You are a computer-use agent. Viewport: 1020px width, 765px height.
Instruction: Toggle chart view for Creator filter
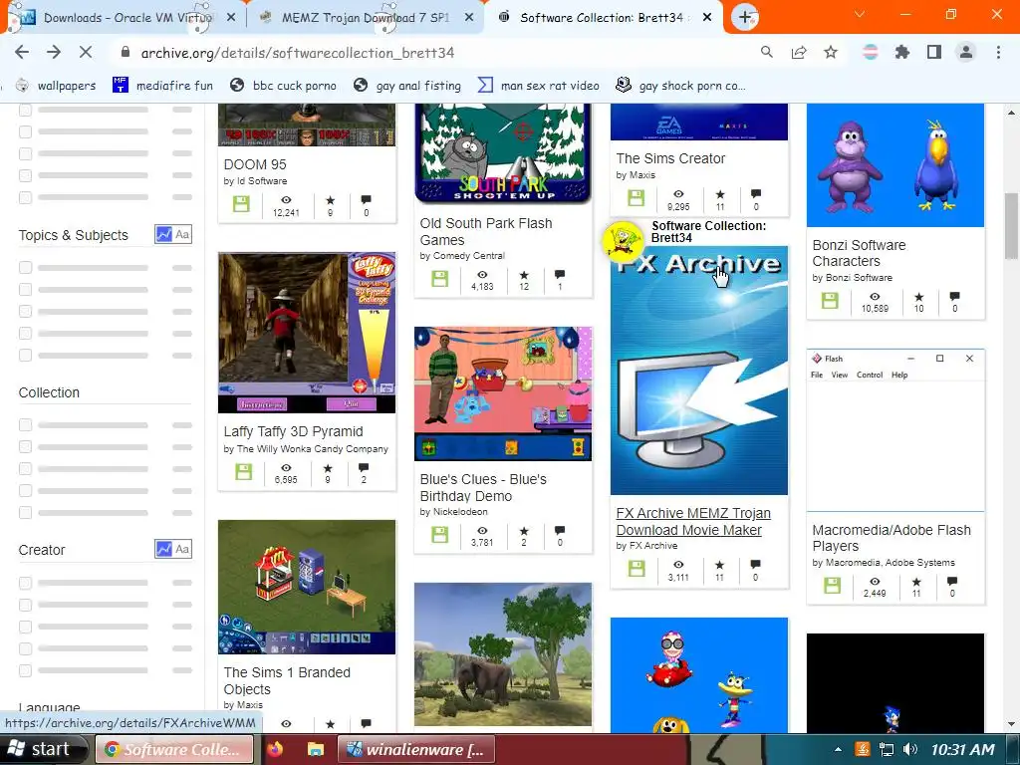(163, 549)
